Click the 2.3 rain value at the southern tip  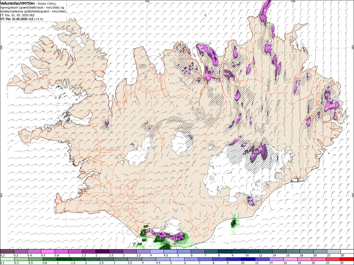pyautogui.click(x=165, y=247)
